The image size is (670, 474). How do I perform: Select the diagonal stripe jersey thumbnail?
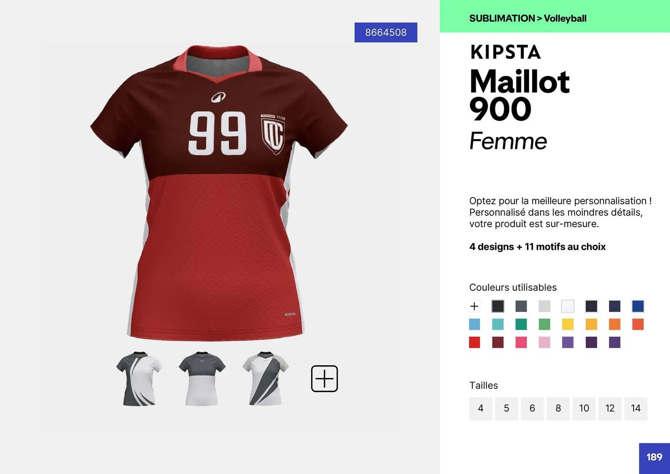(x=265, y=379)
